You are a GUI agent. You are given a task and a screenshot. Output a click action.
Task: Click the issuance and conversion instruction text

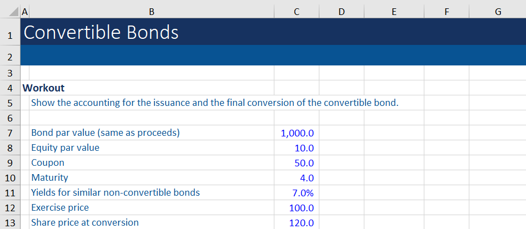click(x=214, y=103)
